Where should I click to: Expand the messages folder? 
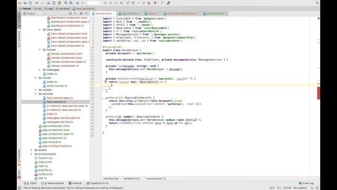pos(40,70)
